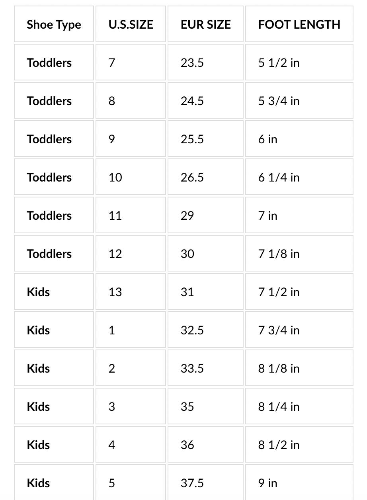367x500 pixels.
Task: Select the FOOT LENGTH header cell
Action: (x=299, y=25)
